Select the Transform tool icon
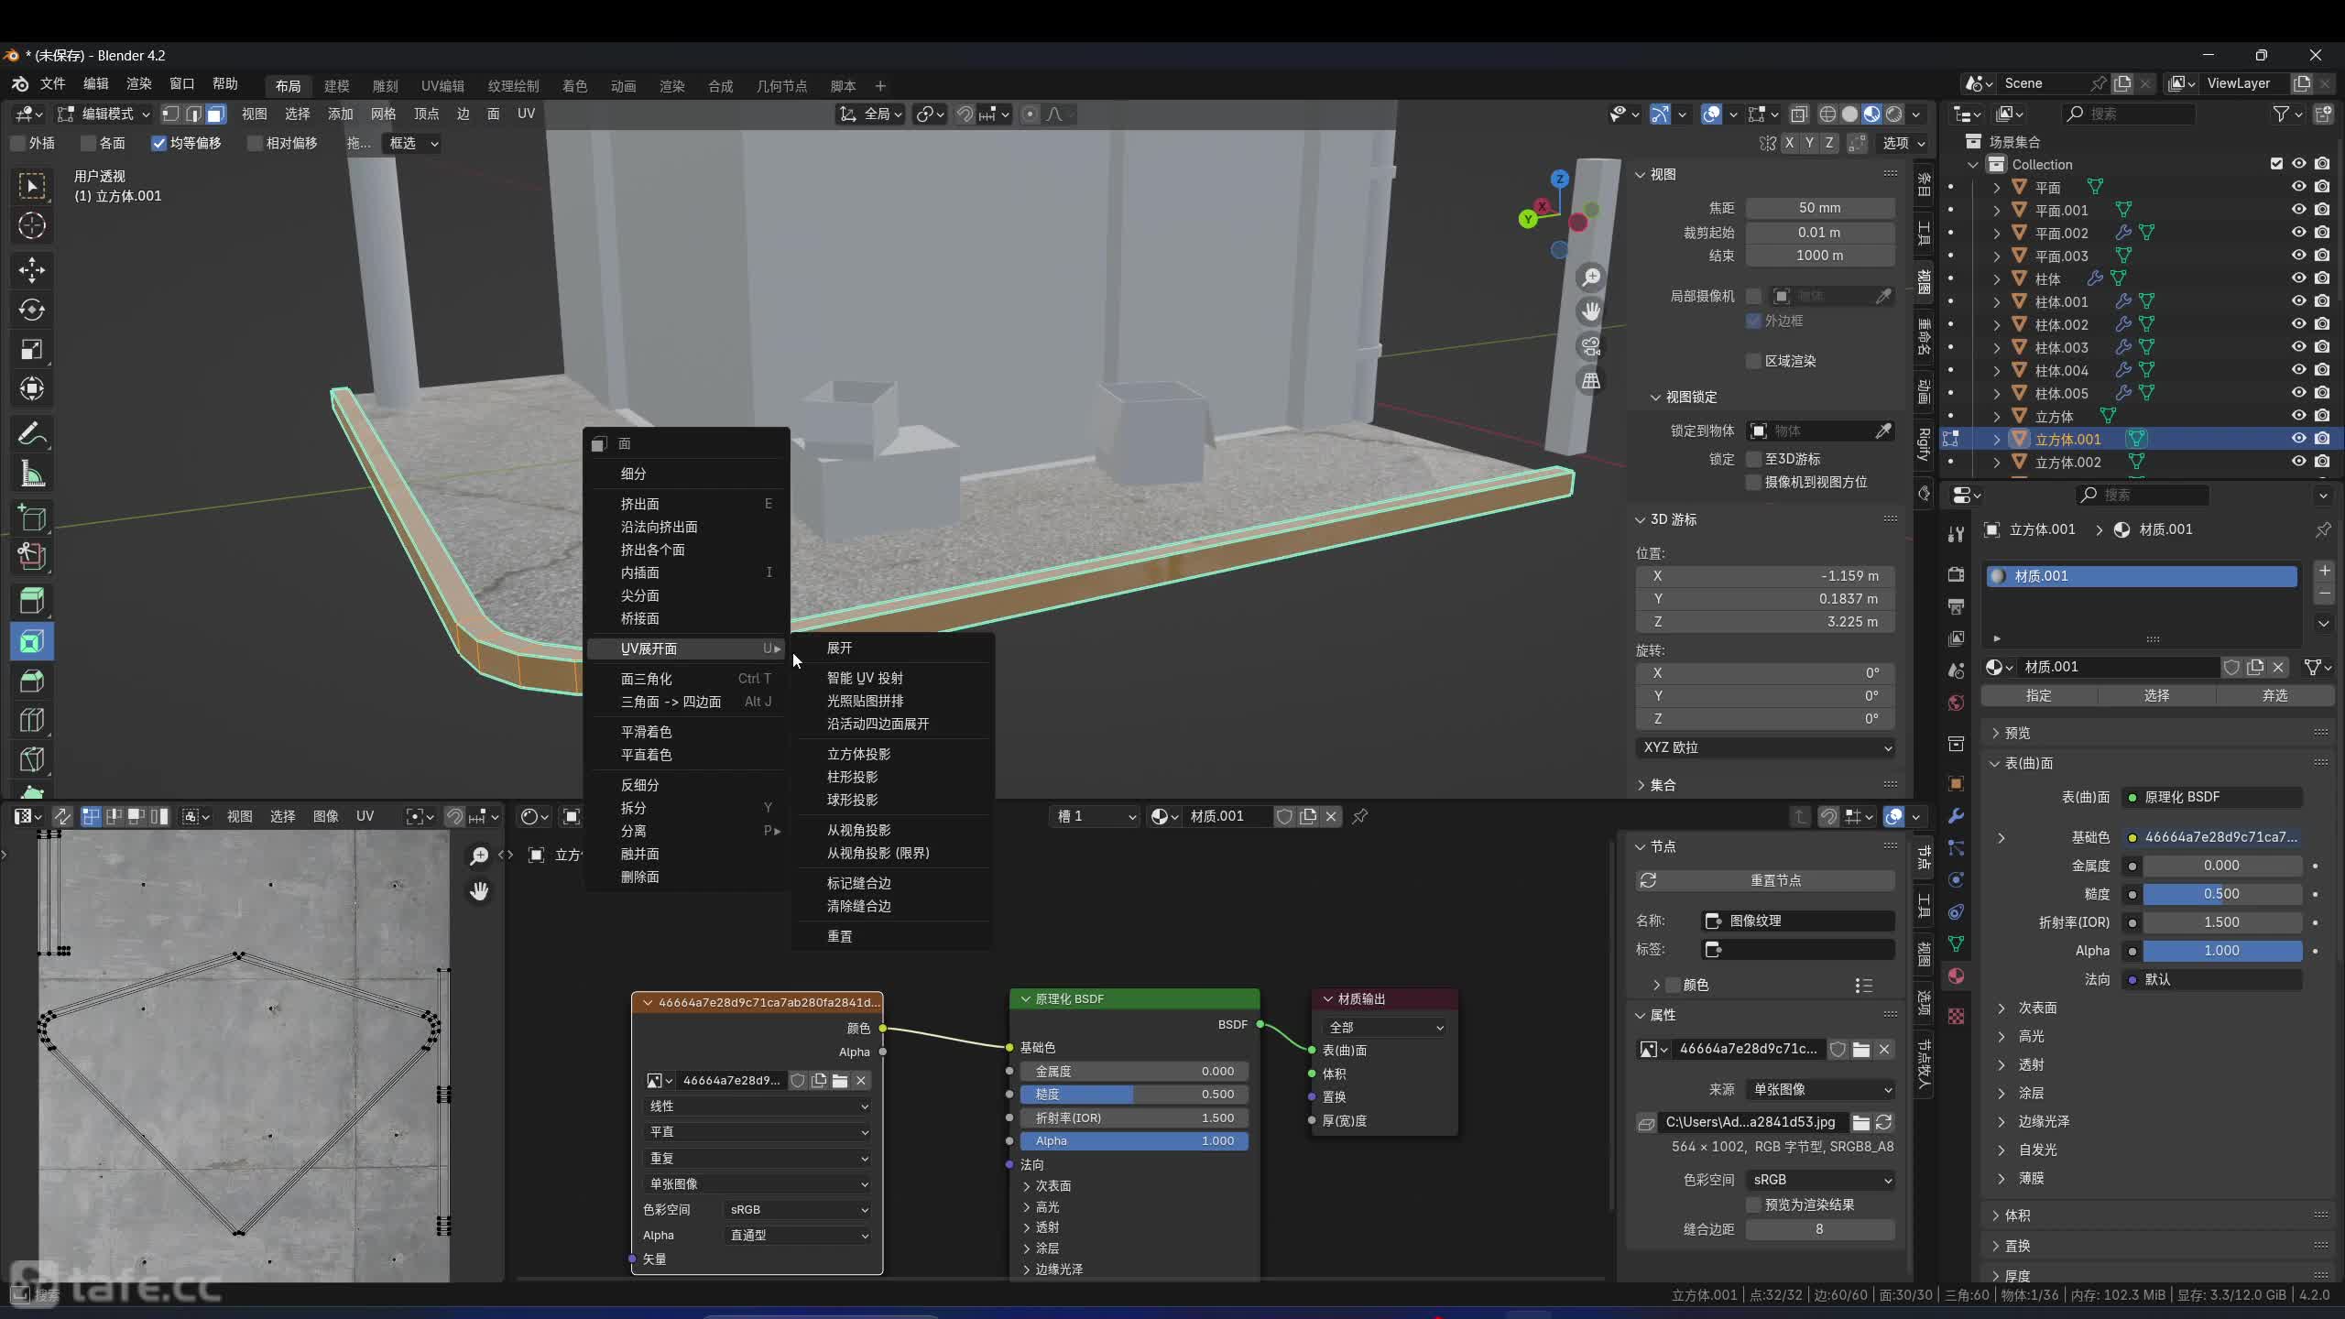This screenshot has height=1319, width=2345. (x=32, y=388)
